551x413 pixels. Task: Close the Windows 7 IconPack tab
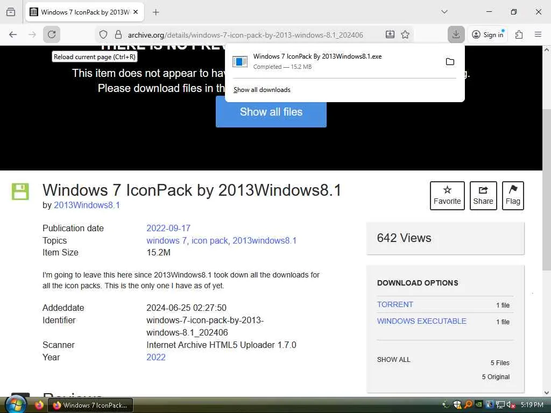pyautogui.click(x=136, y=12)
